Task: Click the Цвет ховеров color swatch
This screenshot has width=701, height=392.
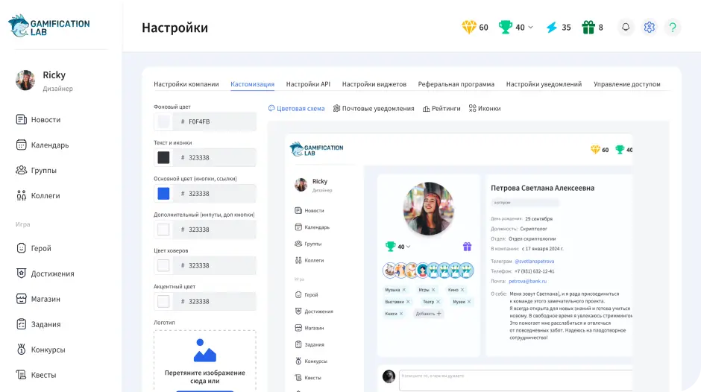Action: (163, 265)
